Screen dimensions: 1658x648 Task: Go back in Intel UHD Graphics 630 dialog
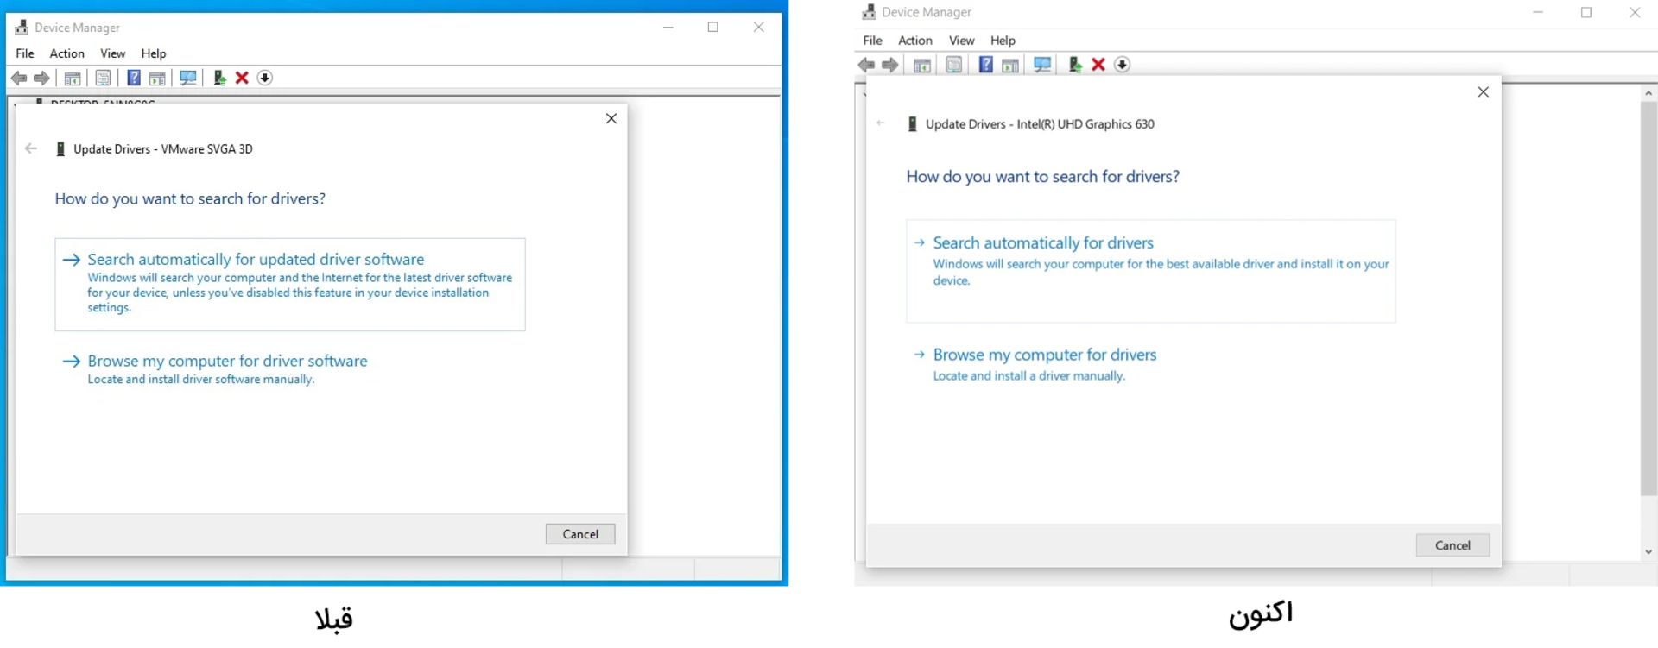click(x=881, y=123)
